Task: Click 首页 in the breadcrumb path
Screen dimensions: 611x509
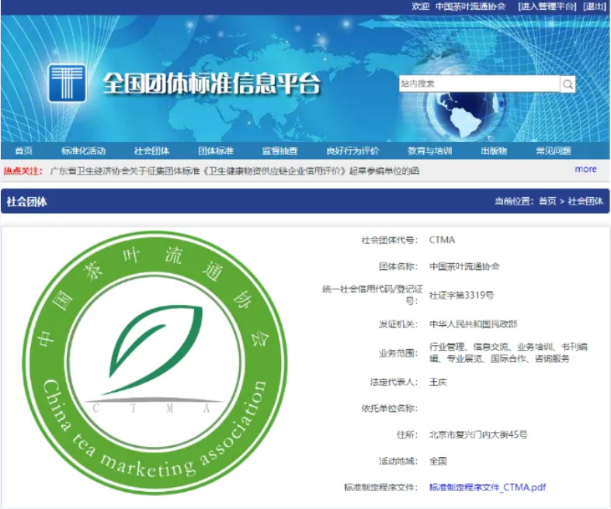Action: pyautogui.click(x=547, y=201)
